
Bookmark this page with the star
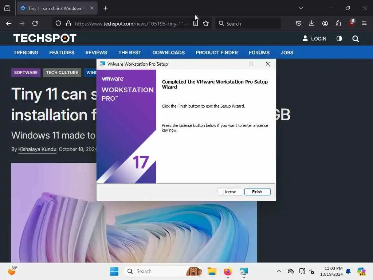206,23
